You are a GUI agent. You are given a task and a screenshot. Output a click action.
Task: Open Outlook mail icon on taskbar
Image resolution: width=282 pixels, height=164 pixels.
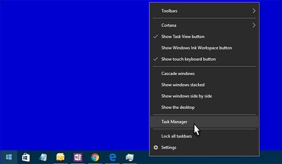click(60, 157)
